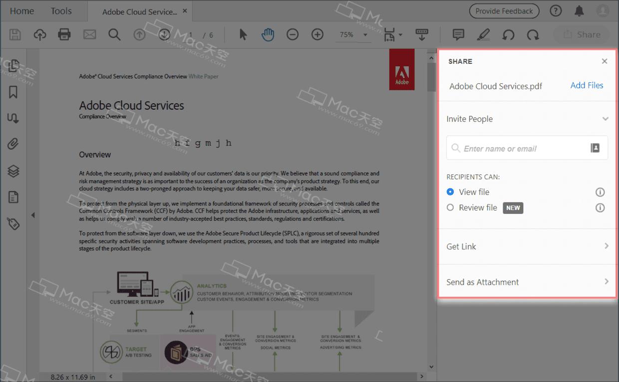This screenshot has height=382, width=619.
Task: Click inside the Enter name or email field
Action: coord(514,148)
